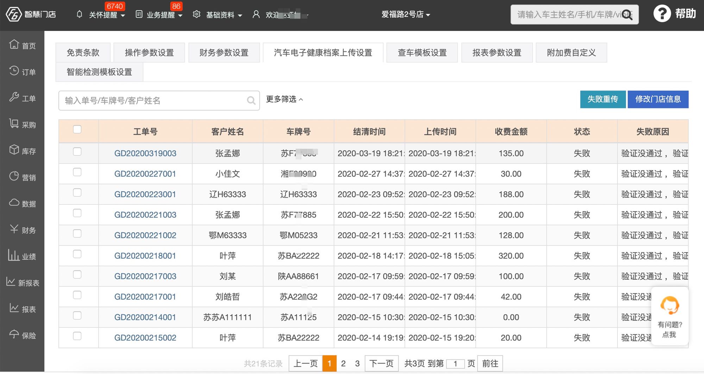Click the 修改门店信息 button
The image size is (704, 374).
[x=658, y=99]
